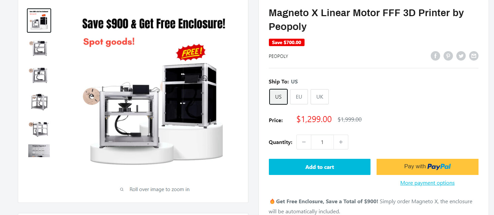Click the magnifier zoom icon below image
Screen dimensions: 494x215
click(122, 189)
